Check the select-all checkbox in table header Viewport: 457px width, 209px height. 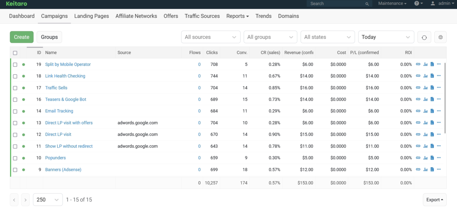(x=15, y=53)
